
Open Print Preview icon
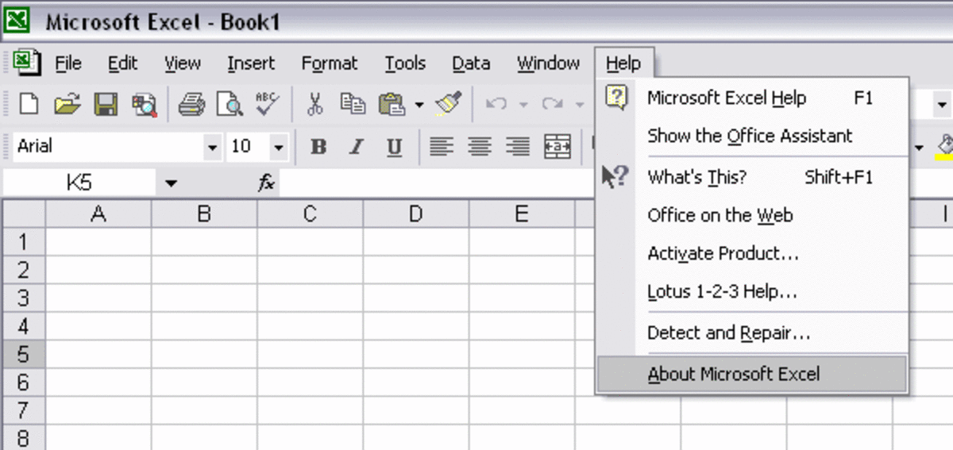pos(230,104)
